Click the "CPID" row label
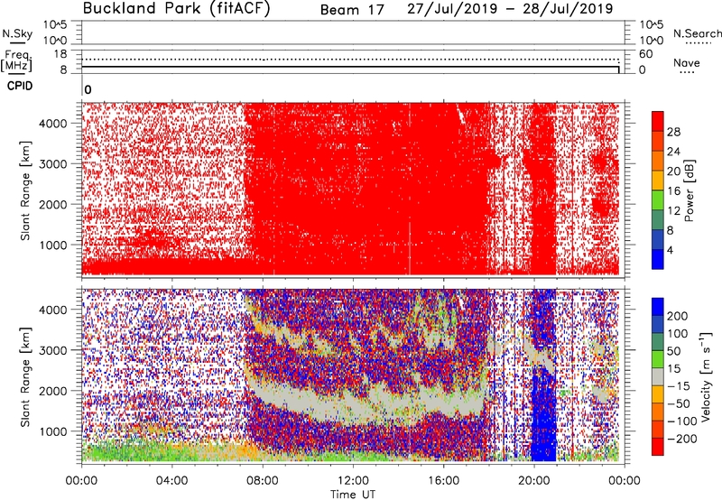This screenshot has height=500, width=722. pos(20,86)
